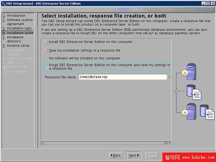Click the Summary step in sidebar

(13, 71)
